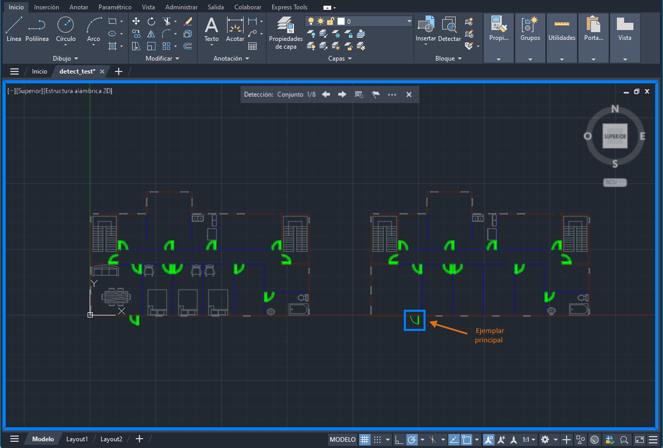Image resolution: width=663 pixels, height=448 pixels.
Task: Insert a table from Anotación panel
Action: coord(252,46)
